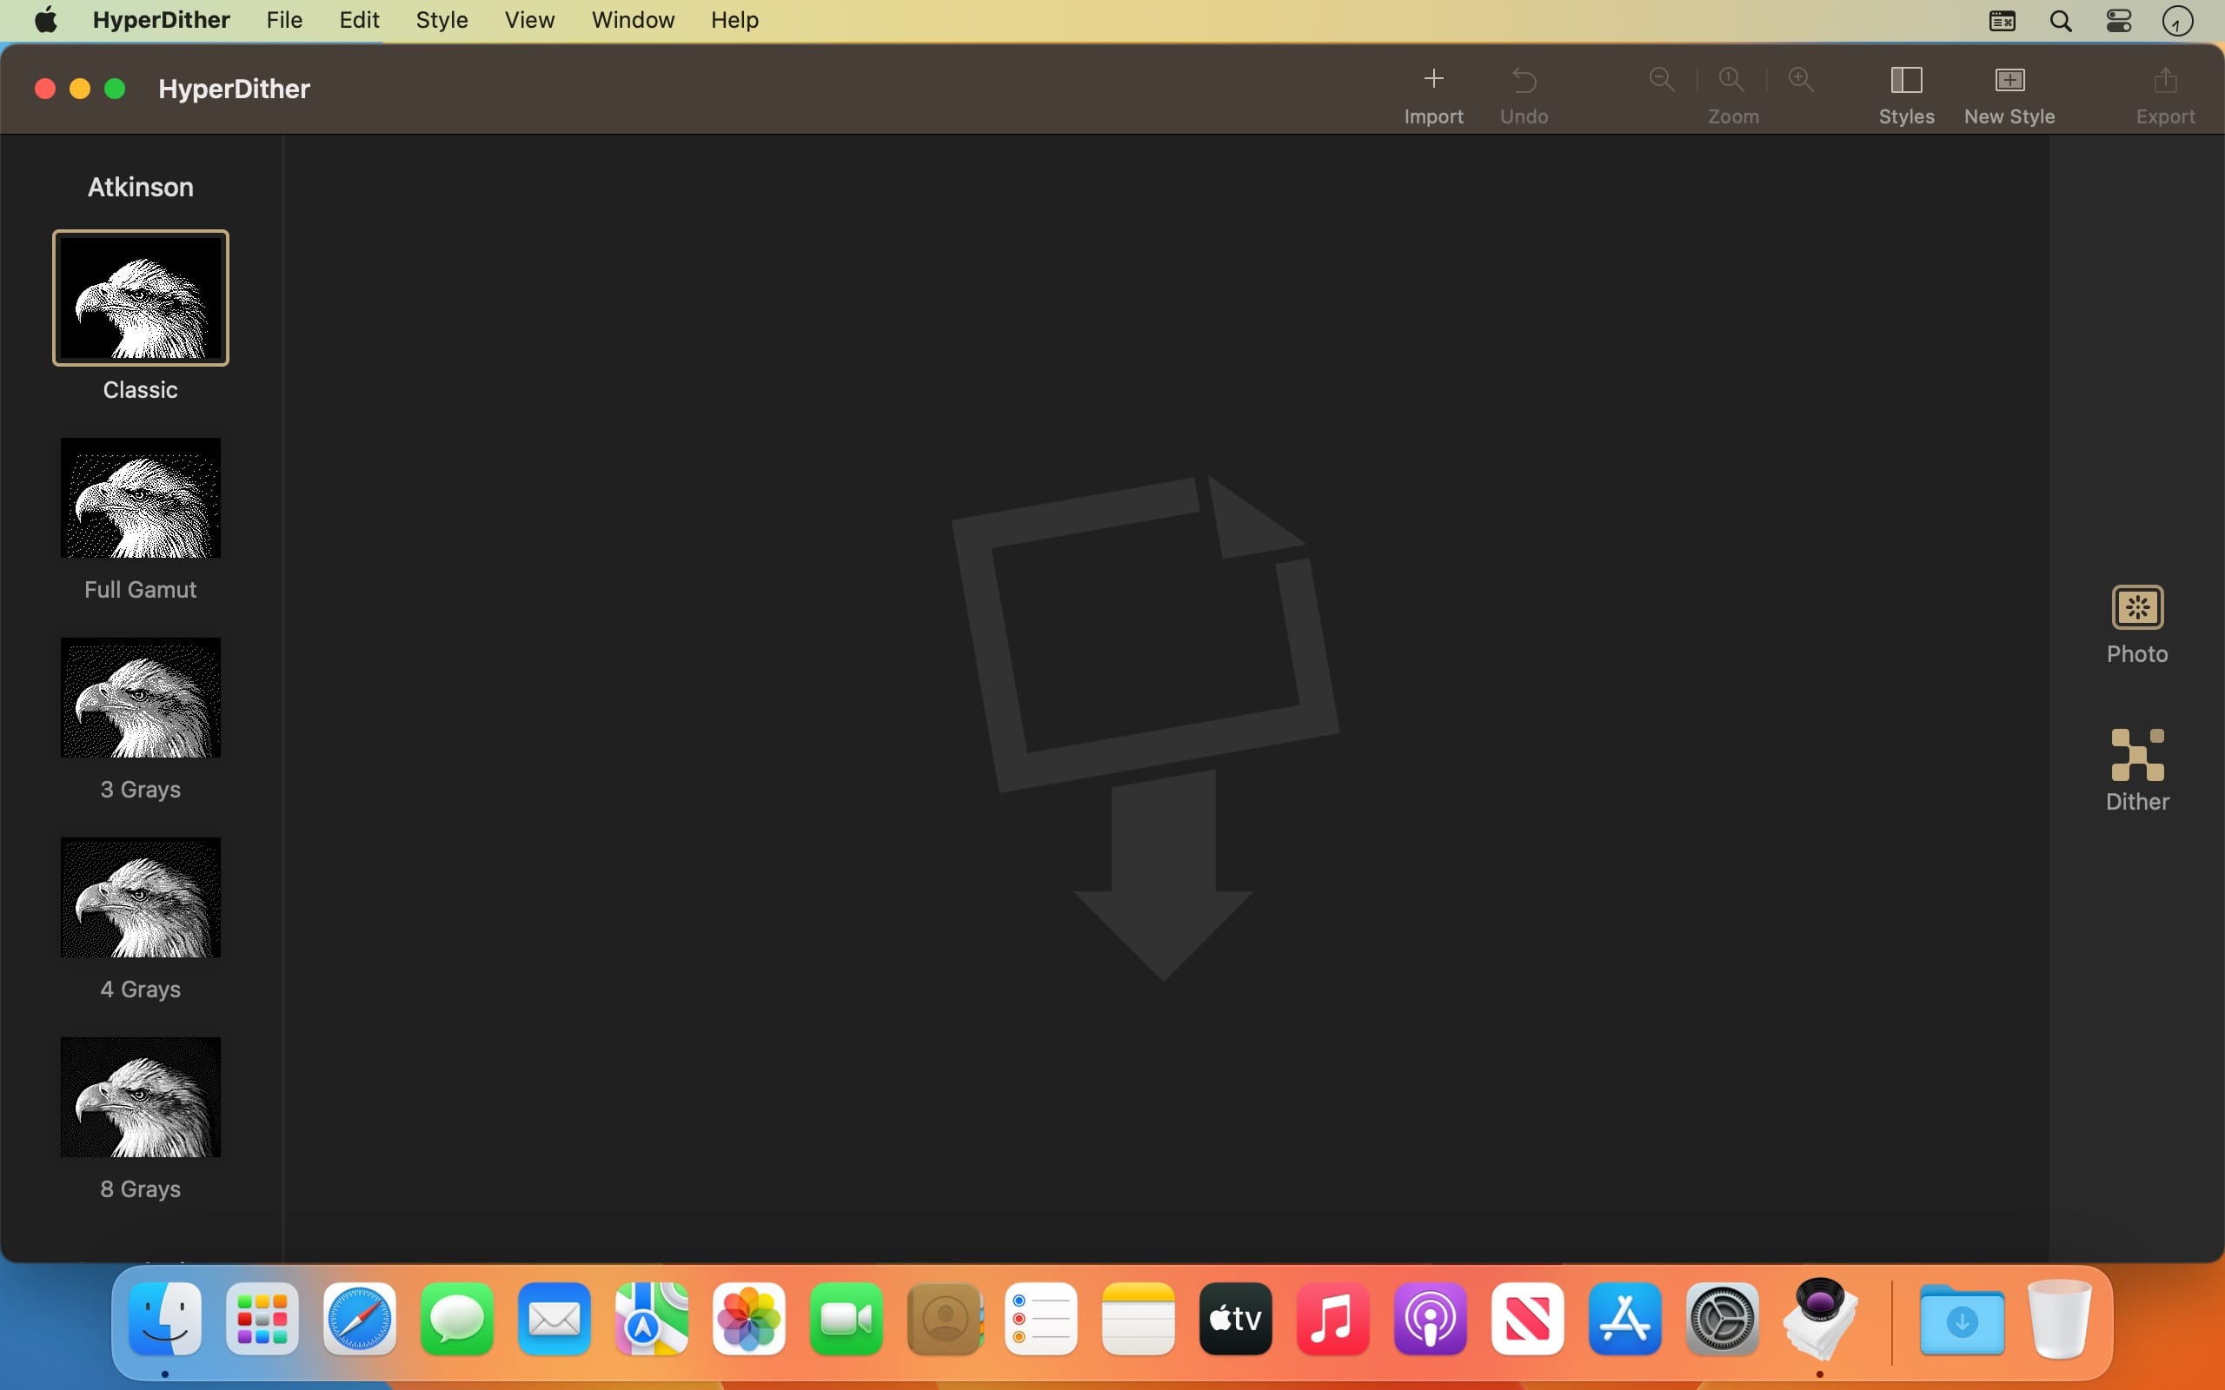The width and height of the screenshot is (2225, 1390).
Task: Click the image drop placeholder area
Action: 1145,726
